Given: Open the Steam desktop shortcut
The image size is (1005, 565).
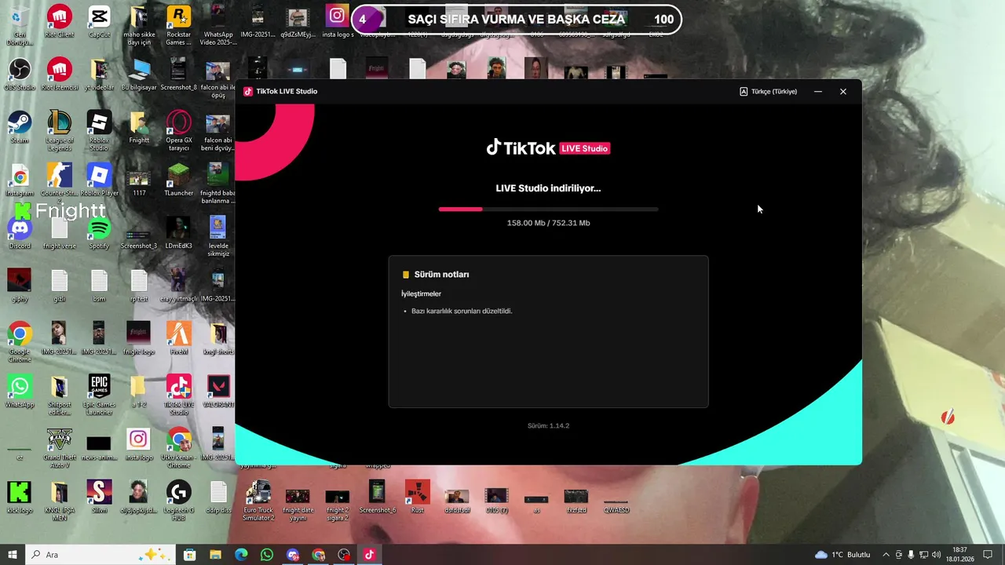Looking at the screenshot, I should pos(20,127).
